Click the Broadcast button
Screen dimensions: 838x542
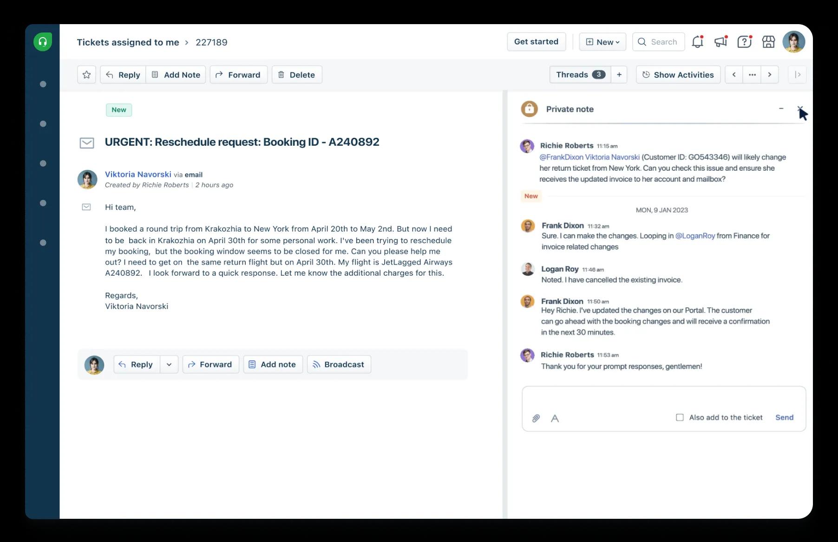coord(339,365)
